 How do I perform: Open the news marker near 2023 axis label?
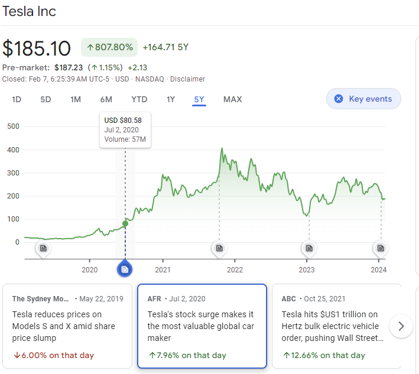pos(309,248)
